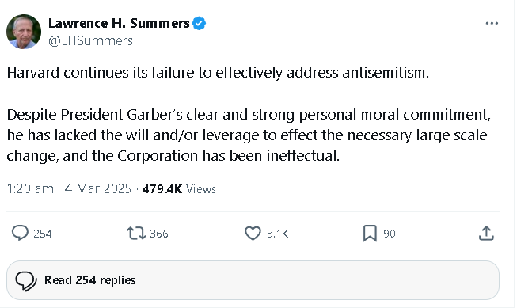Click the 366 repost count

[159, 234]
